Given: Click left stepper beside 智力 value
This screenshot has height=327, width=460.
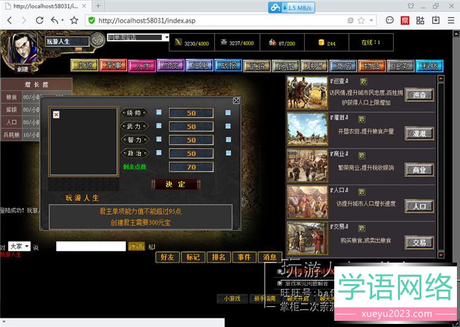Looking at the screenshot, I should [x=159, y=140].
